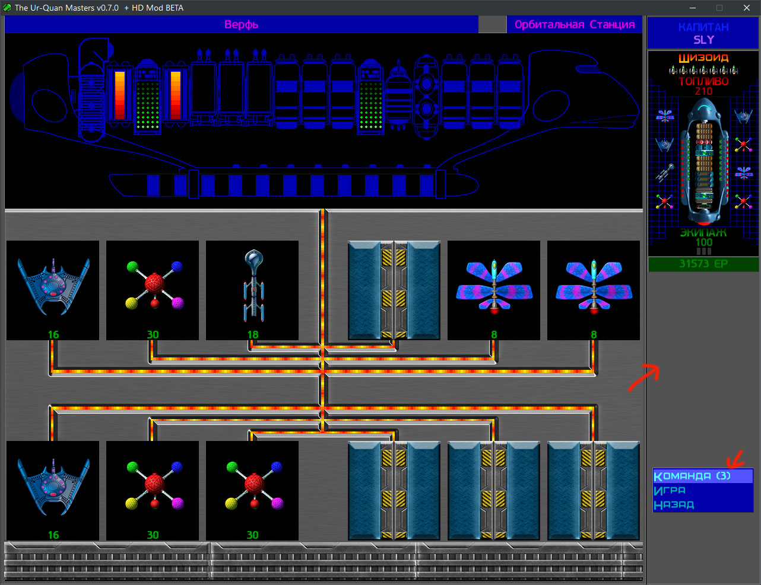Click the КАПИТАН SLY captain label
This screenshot has height=585, width=761.
click(x=703, y=33)
